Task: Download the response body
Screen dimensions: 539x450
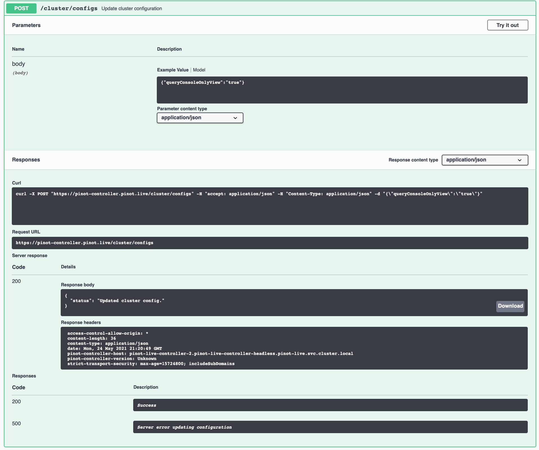Action: (510, 306)
